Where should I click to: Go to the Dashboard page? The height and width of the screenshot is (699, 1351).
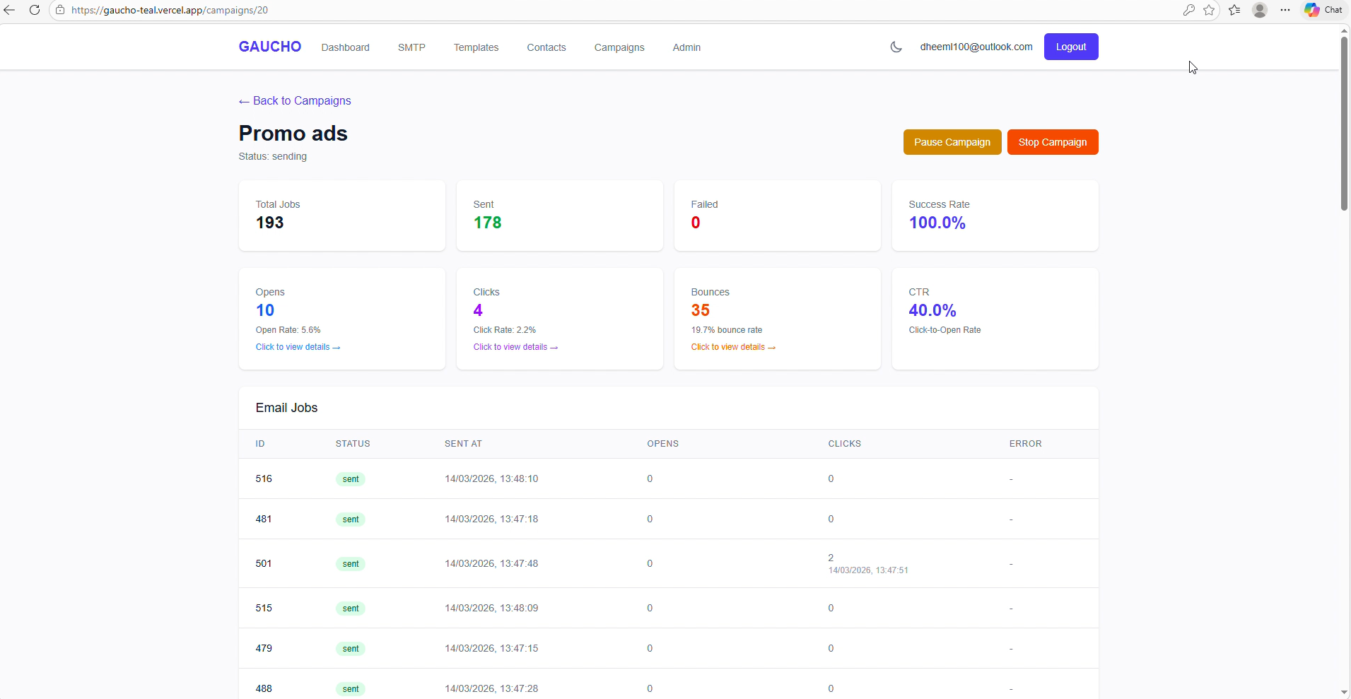click(345, 47)
